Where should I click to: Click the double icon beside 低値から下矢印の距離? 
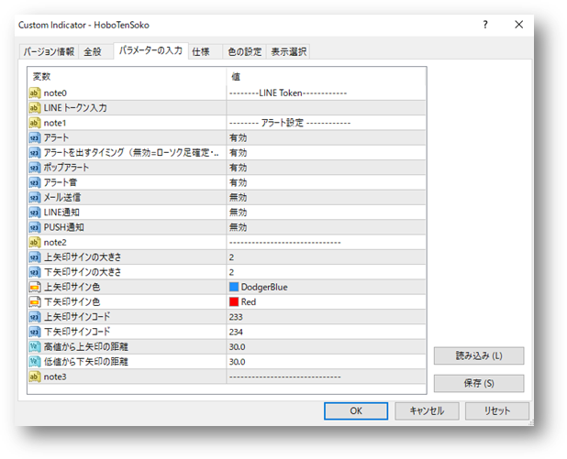[34, 362]
